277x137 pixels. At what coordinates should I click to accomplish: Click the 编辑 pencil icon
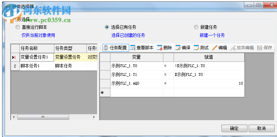(215, 48)
